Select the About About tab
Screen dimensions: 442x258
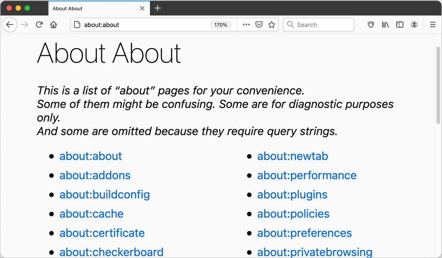pos(91,8)
